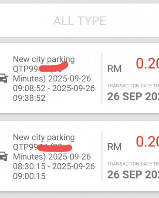Screen dimensions: 159x198
Task: Tap the red 0.20 amount in first card
Action: click(x=147, y=63)
